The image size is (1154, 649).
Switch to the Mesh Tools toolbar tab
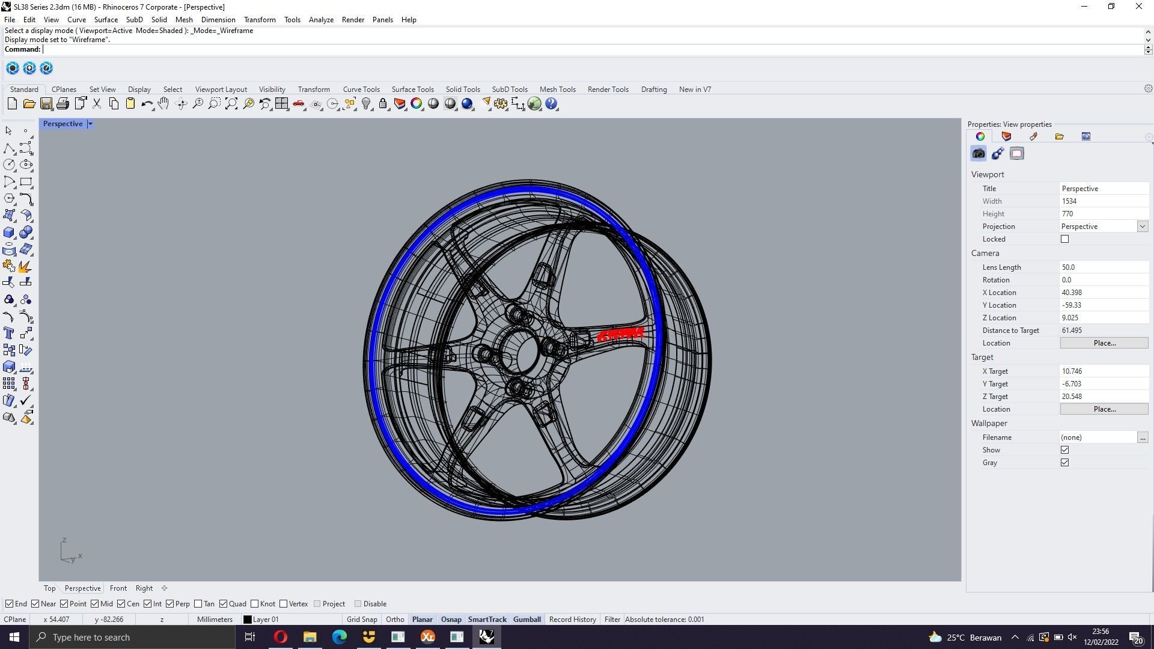557,90
